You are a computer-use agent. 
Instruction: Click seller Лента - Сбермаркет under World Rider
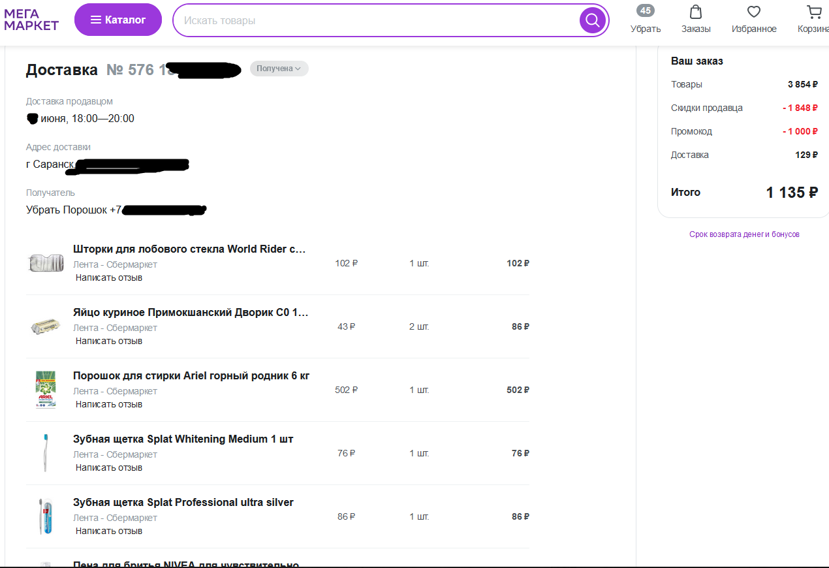click(x=115, y=264)
